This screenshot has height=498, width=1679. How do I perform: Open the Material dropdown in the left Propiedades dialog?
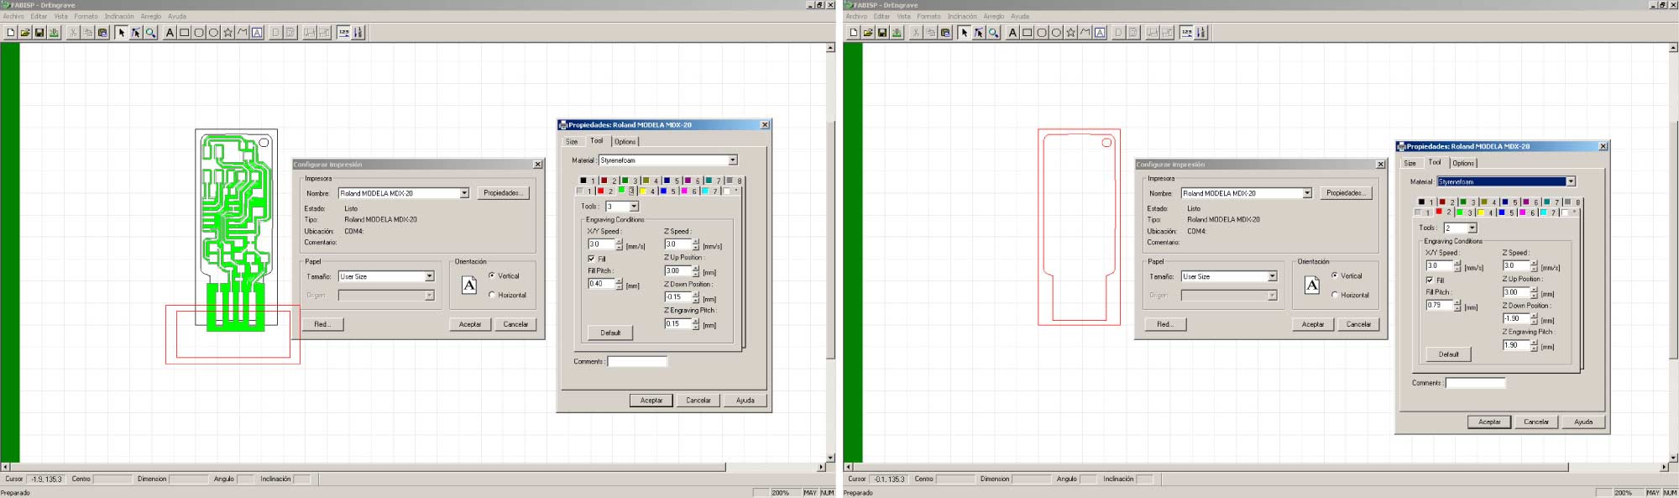[732, 160]
